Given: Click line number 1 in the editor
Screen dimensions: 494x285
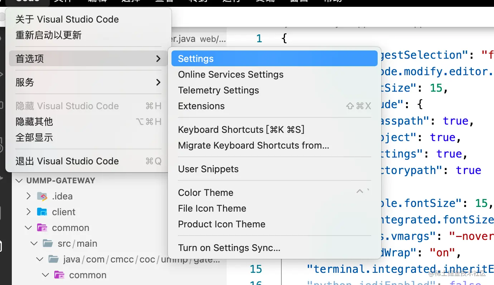Looking at the screenshot, I should tap(259, 38).
